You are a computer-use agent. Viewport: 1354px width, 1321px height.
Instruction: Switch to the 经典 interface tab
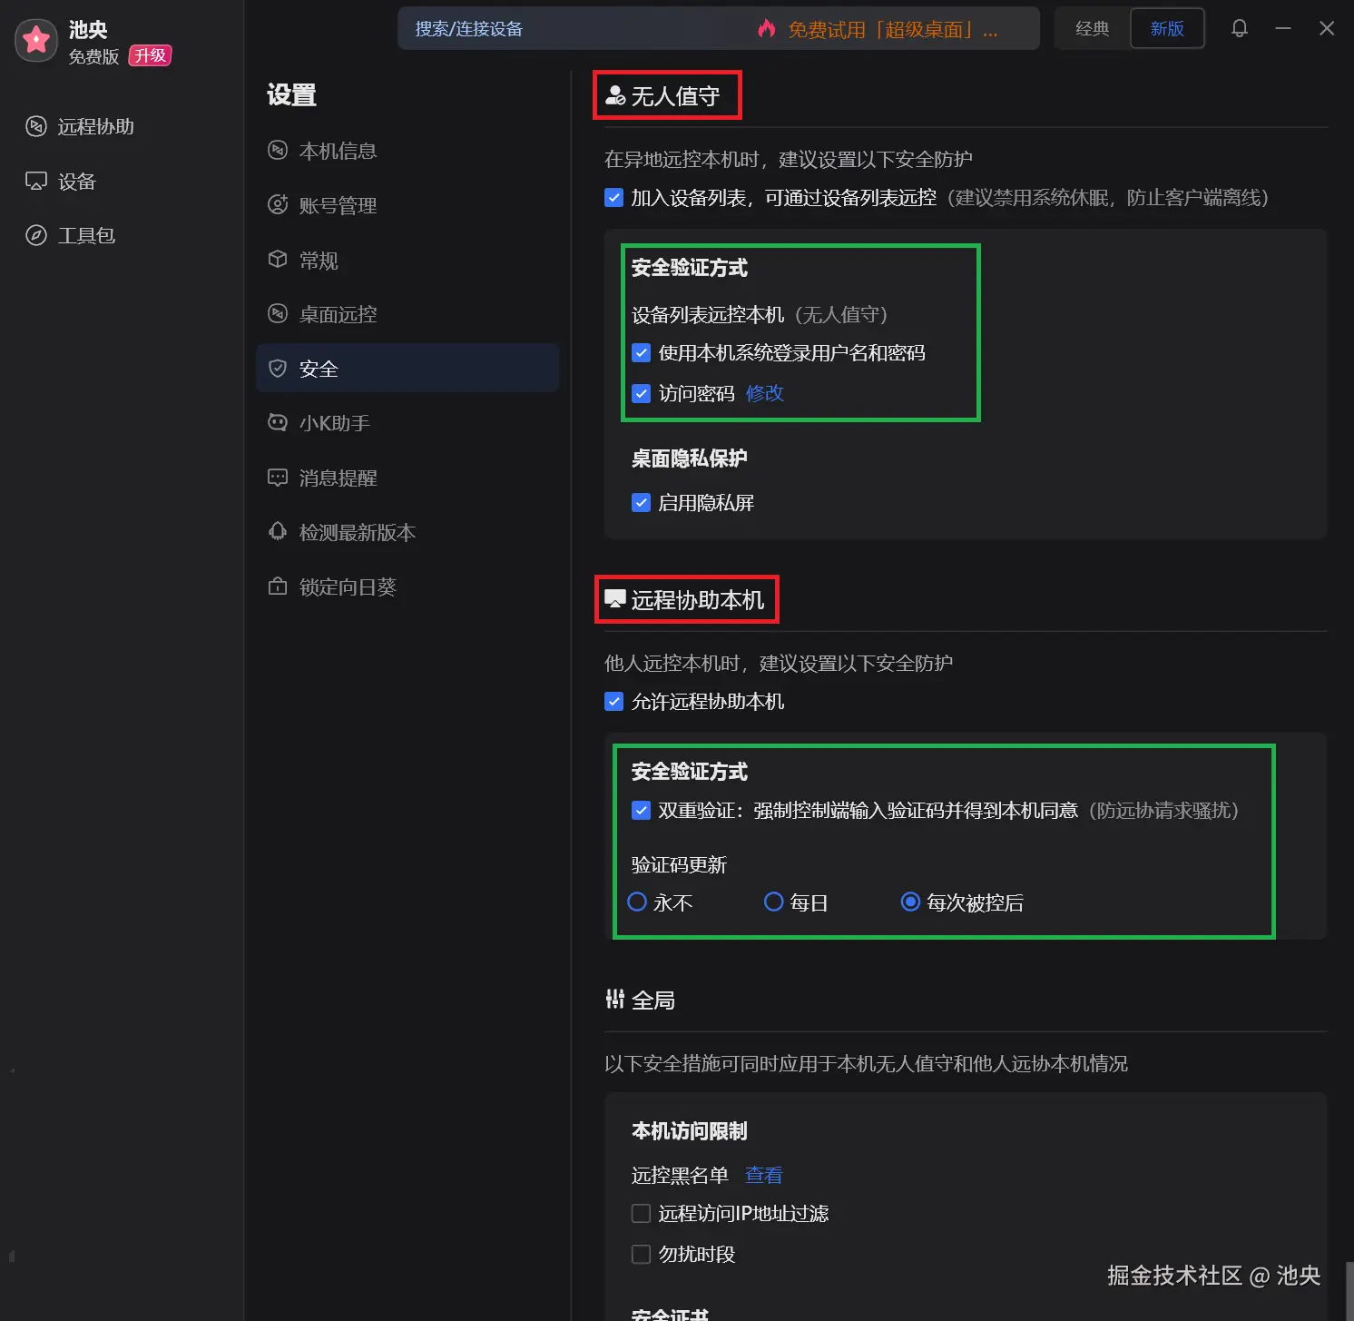[x=1091, y=28]
